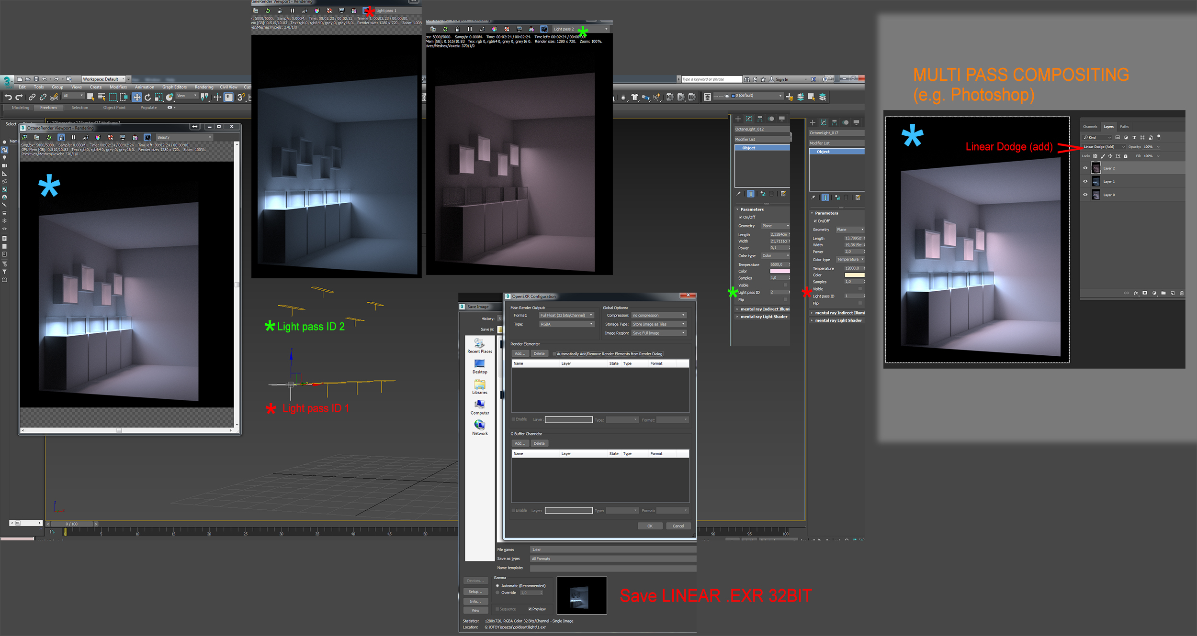Select Automatic (Recommended) gamma radio button

pyautogui.click(x=497, y=586)
